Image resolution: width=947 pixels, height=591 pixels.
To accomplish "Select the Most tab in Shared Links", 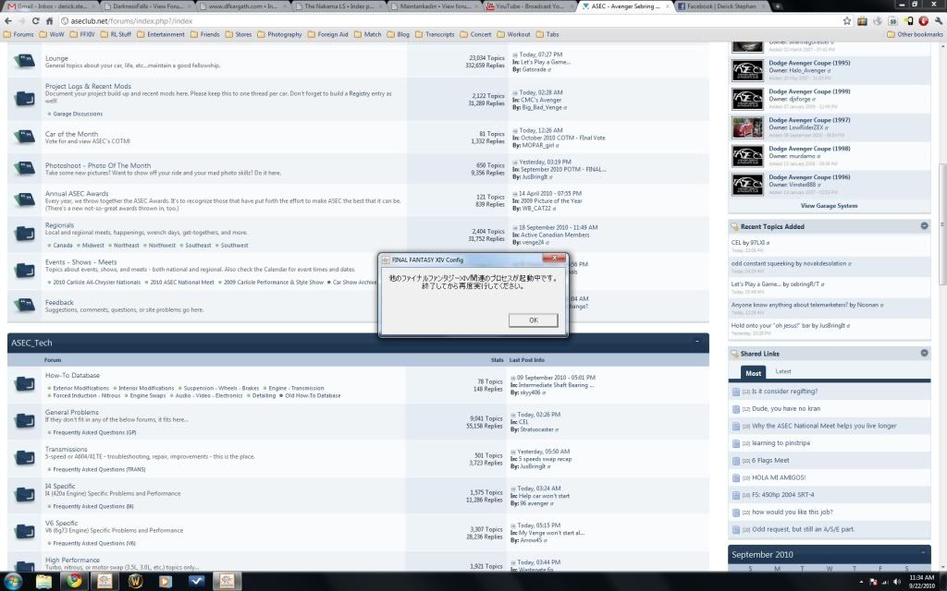I will pyautogui.click(x=753, y=373).
